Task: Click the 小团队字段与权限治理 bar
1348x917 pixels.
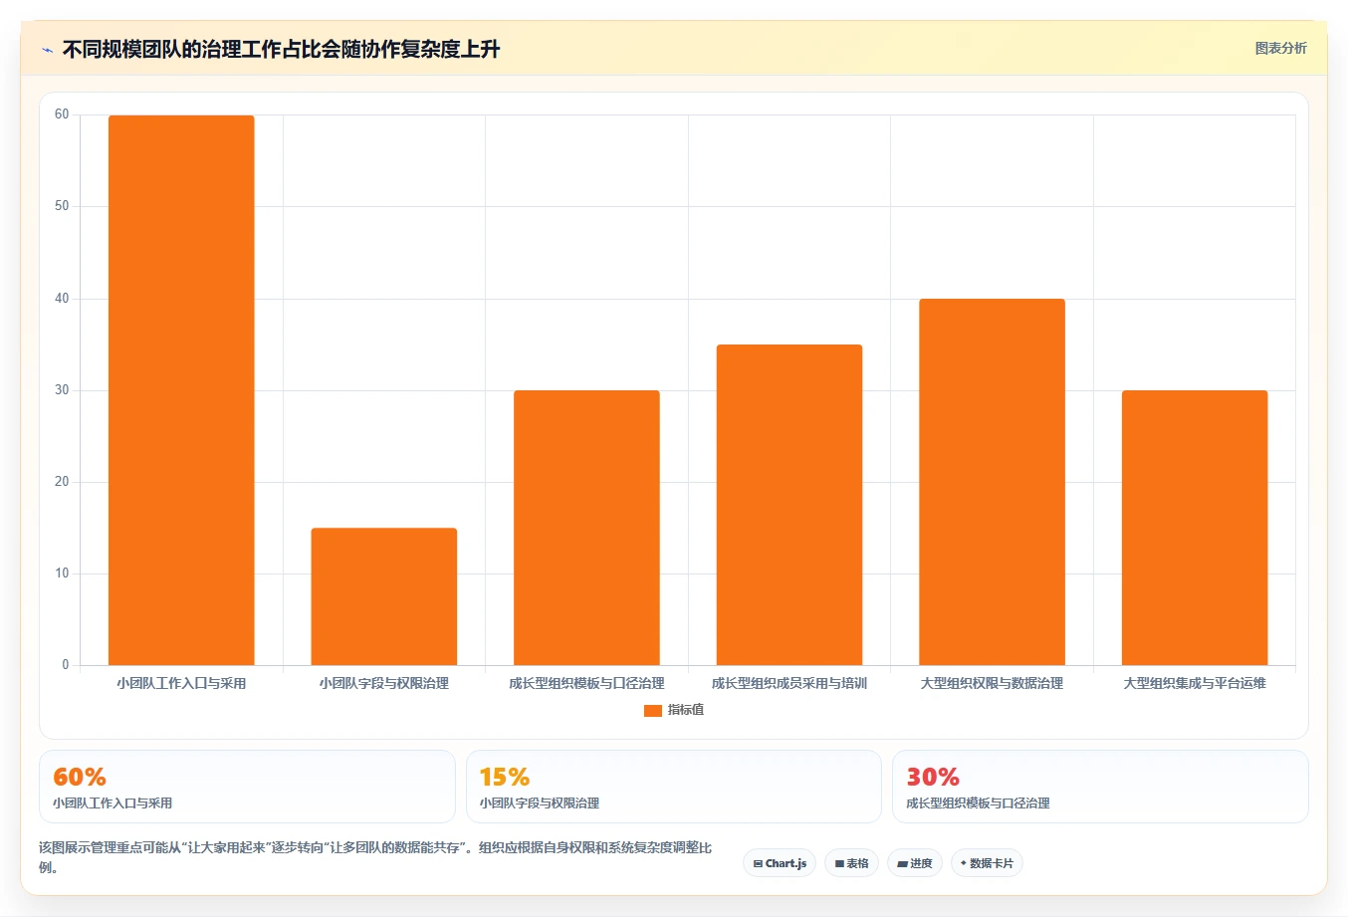Action: coord(384,596)
